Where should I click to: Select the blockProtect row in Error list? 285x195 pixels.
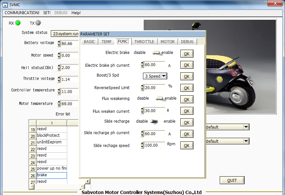pyautogui.click(x=51, y=135)
